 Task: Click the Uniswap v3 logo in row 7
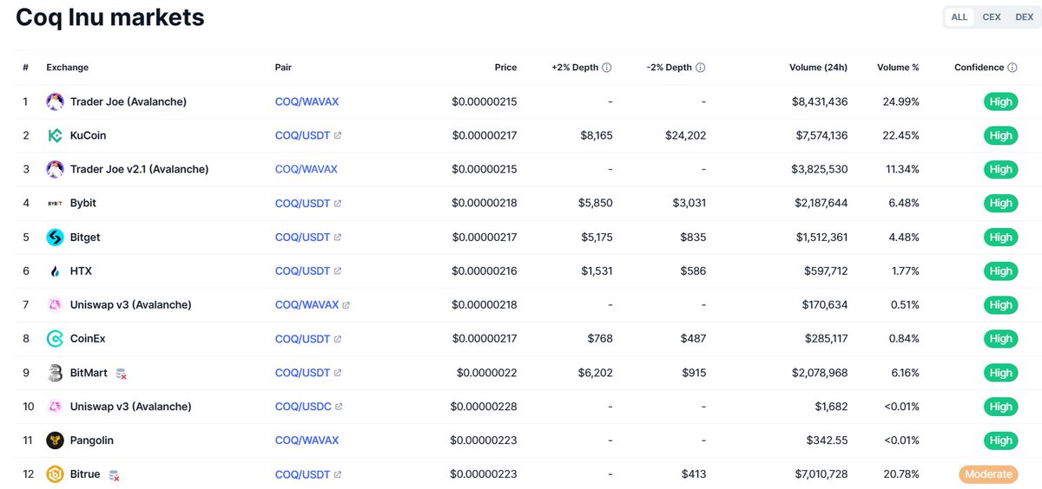55,304
